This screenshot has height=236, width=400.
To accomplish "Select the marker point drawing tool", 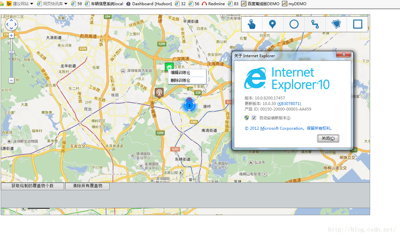I will point(273,24).
